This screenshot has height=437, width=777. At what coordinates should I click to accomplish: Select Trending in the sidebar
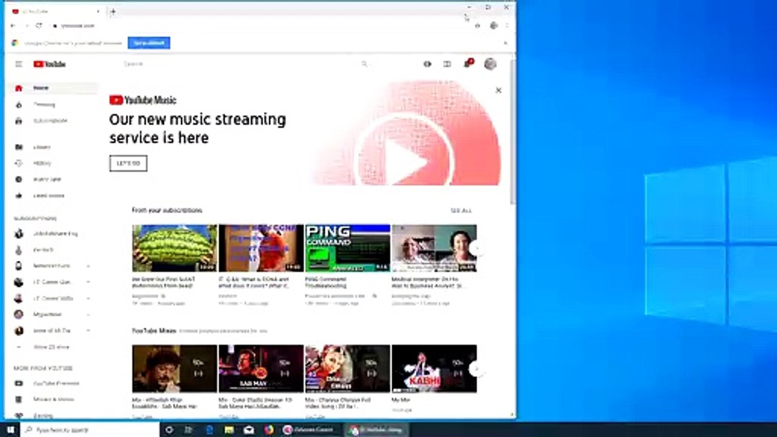tap(52, 104)
